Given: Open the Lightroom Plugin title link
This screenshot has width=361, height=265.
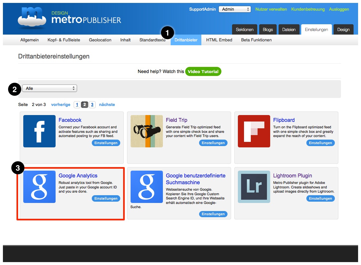Looking at the screenshot, I should click(x=292, y=176).
